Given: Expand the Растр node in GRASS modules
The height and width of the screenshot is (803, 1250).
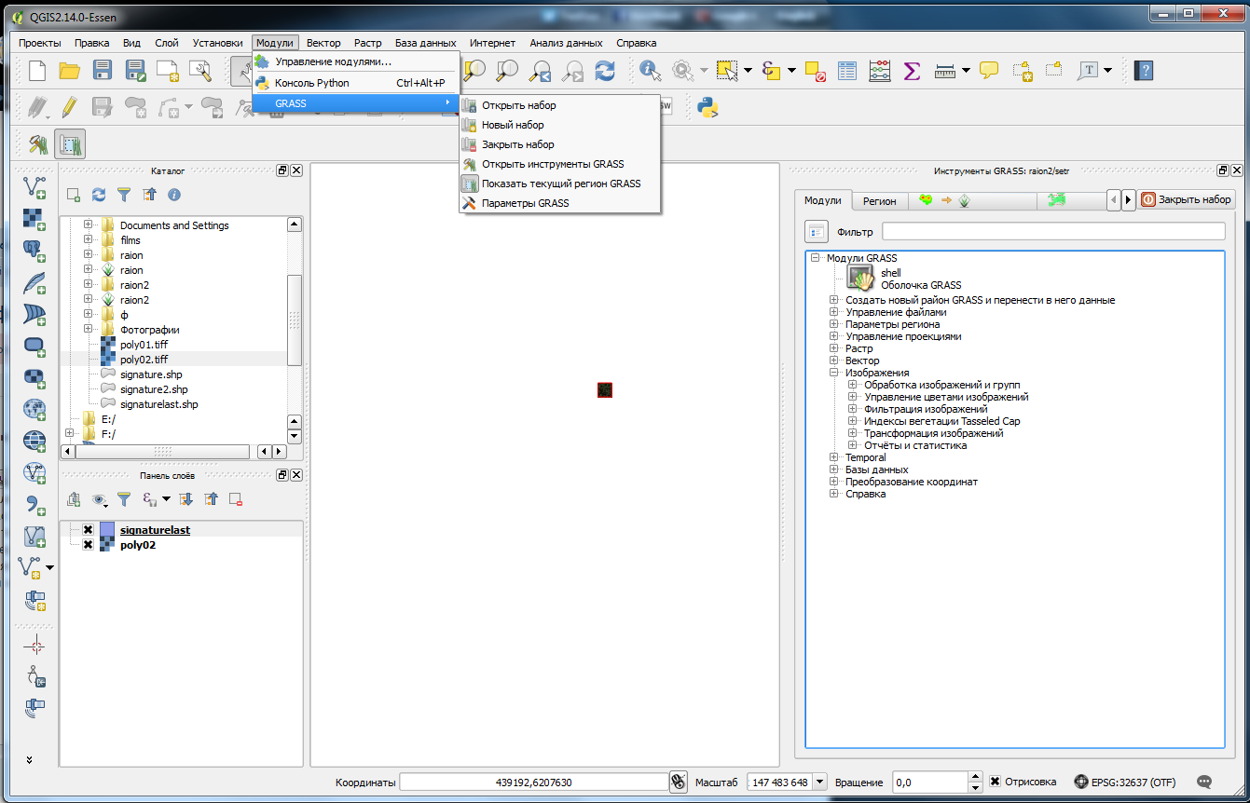Looking at the screenshot, I should [834, 348].
